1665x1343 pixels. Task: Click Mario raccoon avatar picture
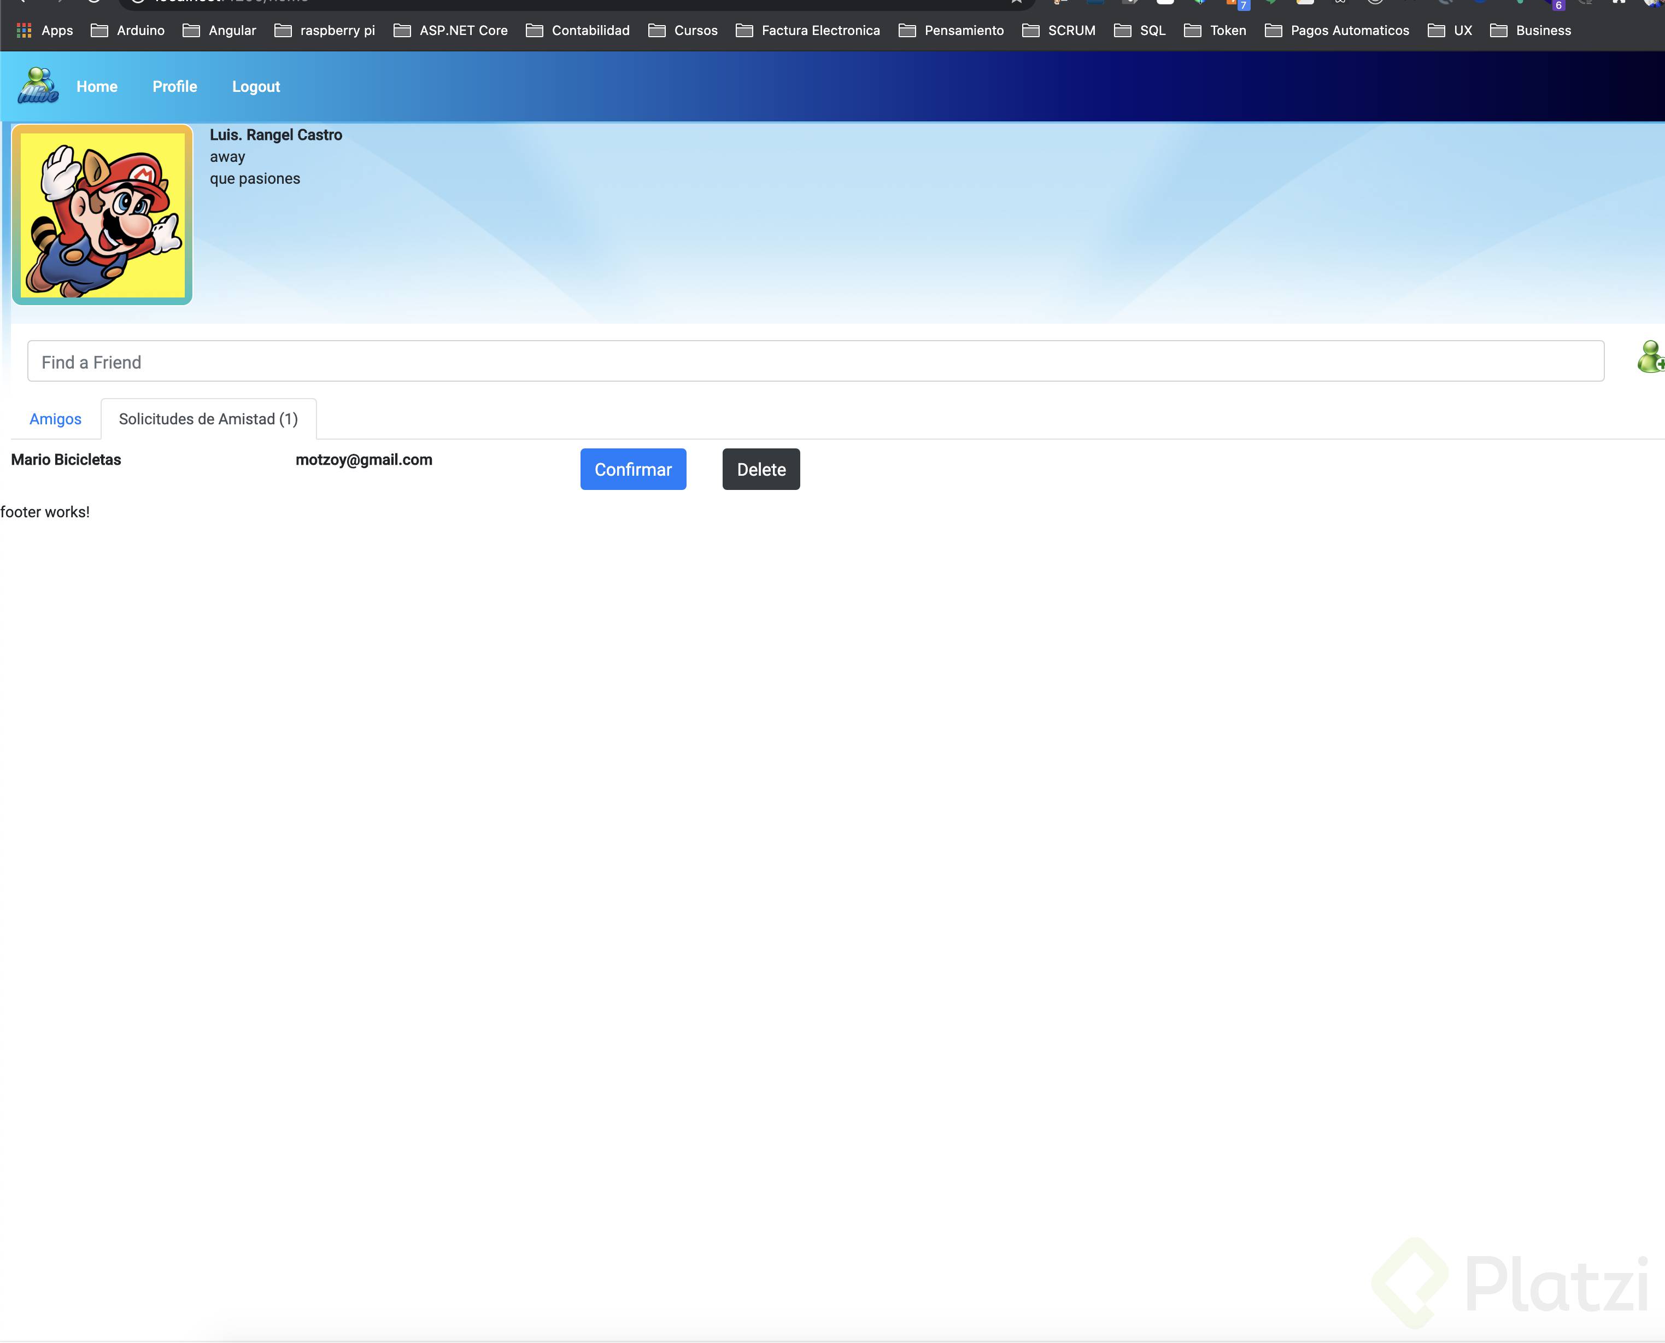[101, 213]
